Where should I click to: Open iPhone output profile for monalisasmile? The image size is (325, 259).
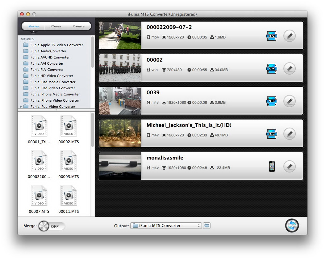point(272,166)
